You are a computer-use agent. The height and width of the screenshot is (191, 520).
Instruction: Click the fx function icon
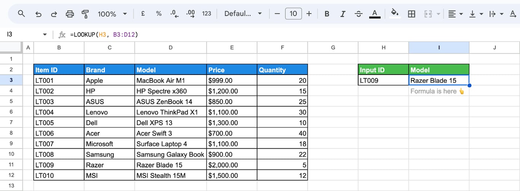pos(62,35)
